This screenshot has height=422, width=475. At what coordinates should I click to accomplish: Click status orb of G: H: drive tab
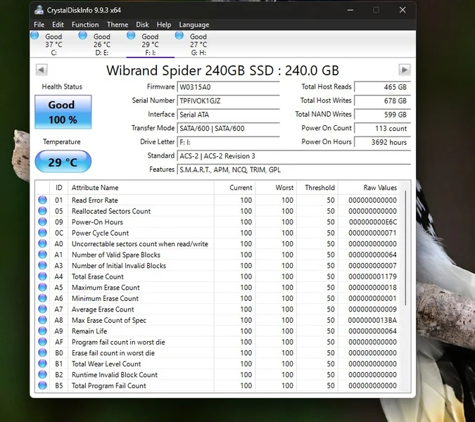pyautogui.click(x=179, y=35)
